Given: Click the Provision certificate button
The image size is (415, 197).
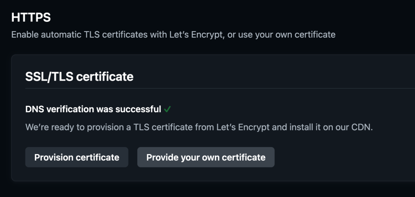Looking at the screenshot, I should [77, 157].
